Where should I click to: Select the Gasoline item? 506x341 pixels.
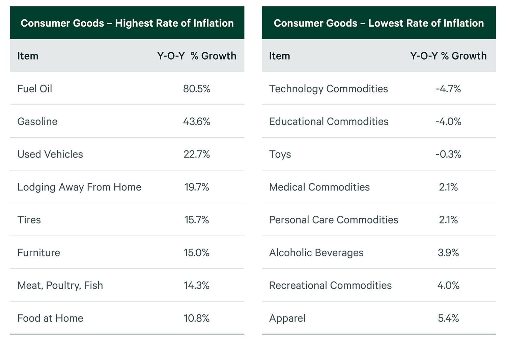(x=37, y=121)
